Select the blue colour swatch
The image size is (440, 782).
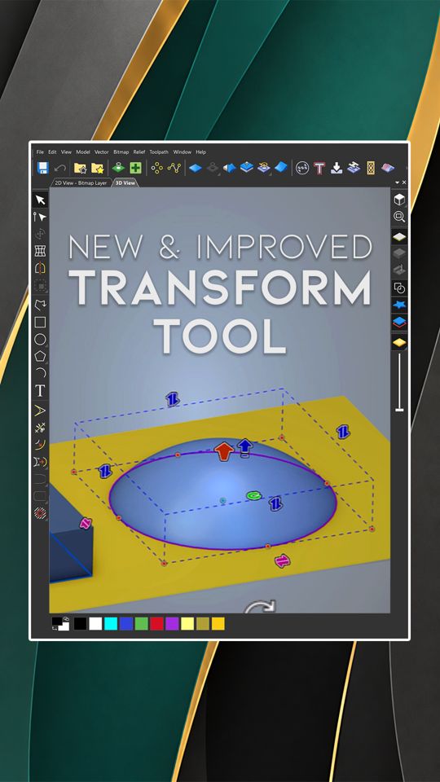[x=126, y=623]
